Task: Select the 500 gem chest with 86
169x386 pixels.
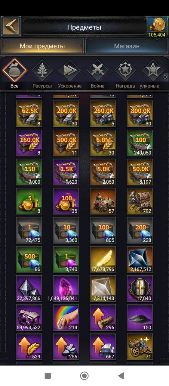Action: 29,260
